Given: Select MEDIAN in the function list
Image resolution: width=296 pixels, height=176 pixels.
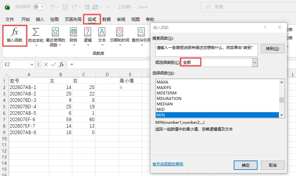Looking at the screenshot, I should (217, 104).
